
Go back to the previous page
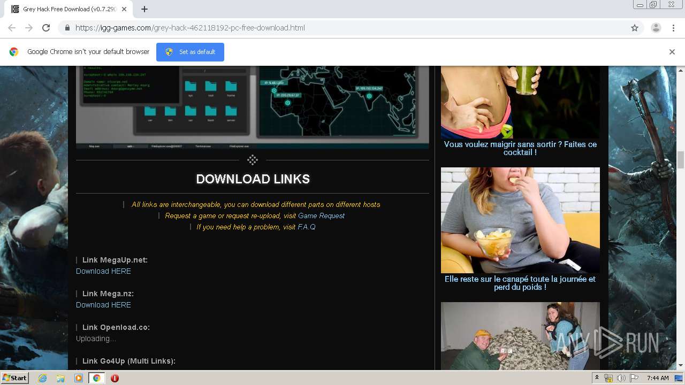click(12, 28)
